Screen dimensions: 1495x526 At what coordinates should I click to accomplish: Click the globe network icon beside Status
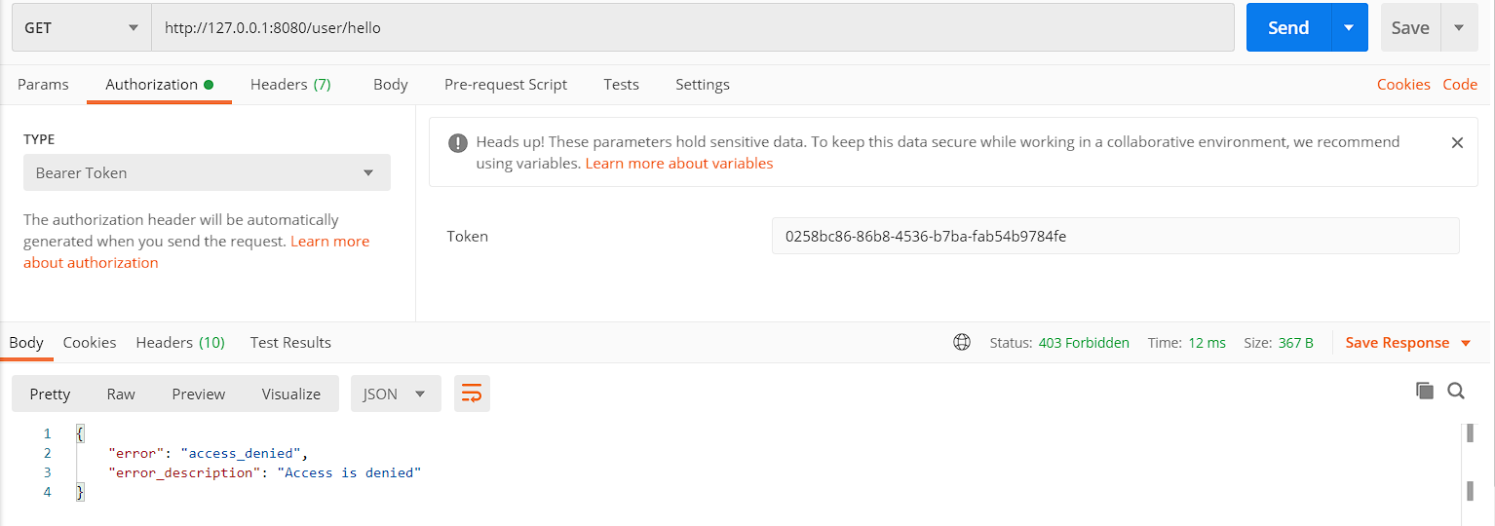point(962,342)
